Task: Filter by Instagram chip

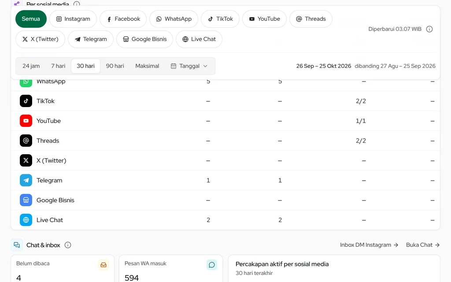Action: click(x=73, y=19)
